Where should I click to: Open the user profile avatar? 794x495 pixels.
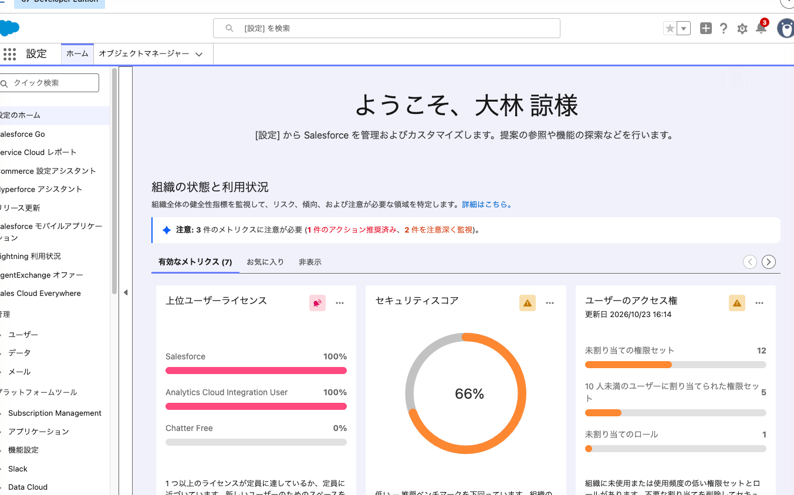(786, 28)
